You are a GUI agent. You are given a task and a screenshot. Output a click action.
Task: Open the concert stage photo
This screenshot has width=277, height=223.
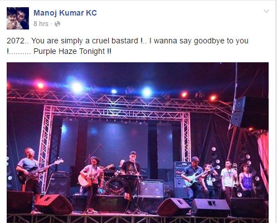tap(138, 142)
